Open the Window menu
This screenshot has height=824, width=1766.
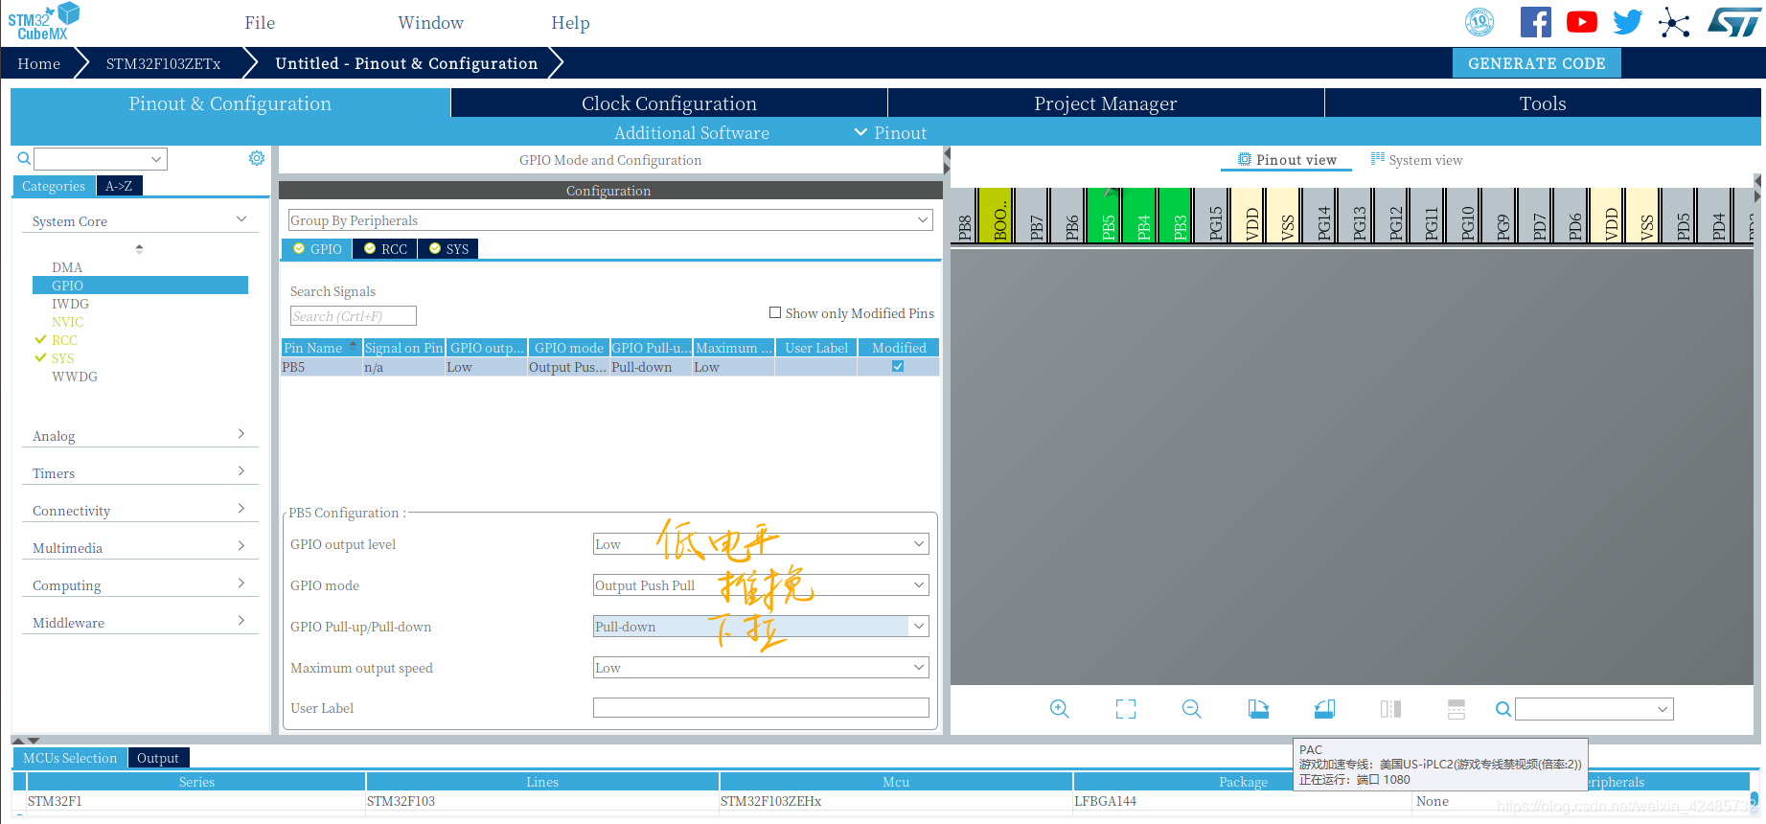pyautogui.click(x=430, y=23)
